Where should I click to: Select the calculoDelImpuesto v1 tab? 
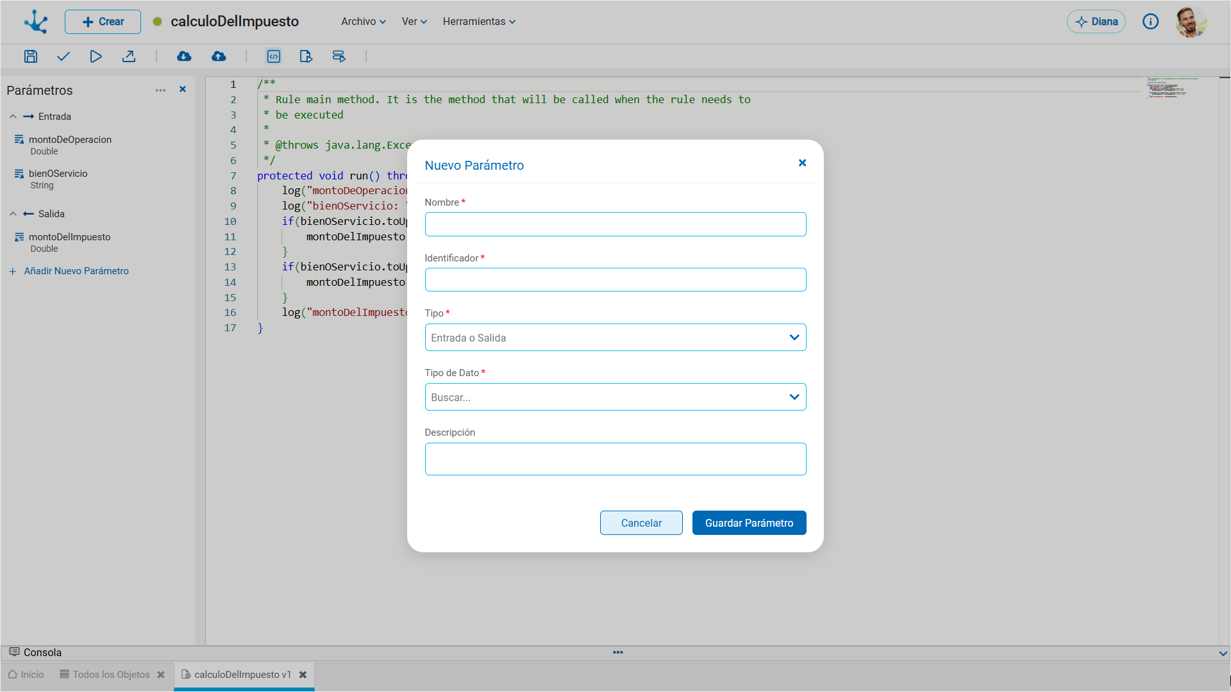(236, 675)
